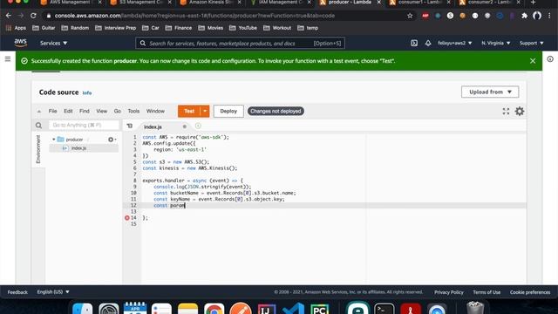Open the notifications bell
Viewport: 558px width, 314px height.
click(428, 43)
